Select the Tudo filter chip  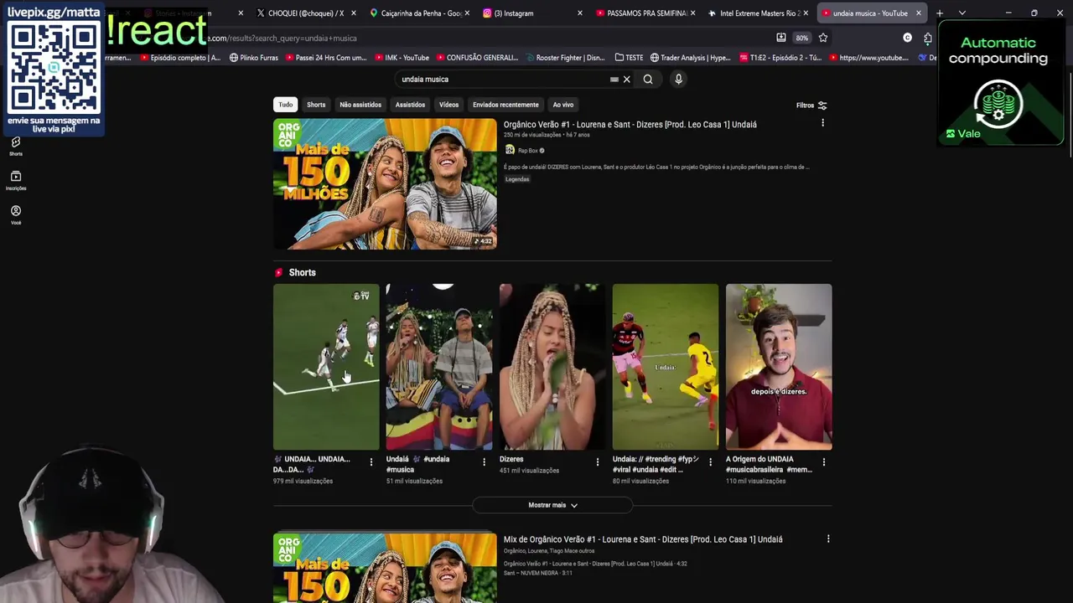coord(285,105)
